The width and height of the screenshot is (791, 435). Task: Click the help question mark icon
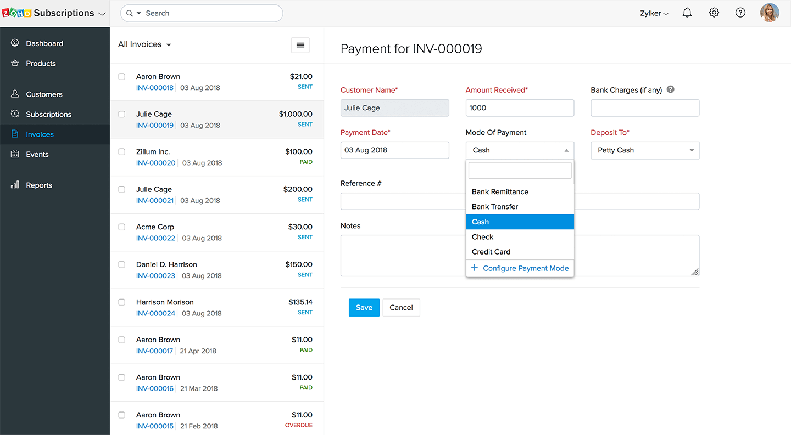[x=740, y=13]
